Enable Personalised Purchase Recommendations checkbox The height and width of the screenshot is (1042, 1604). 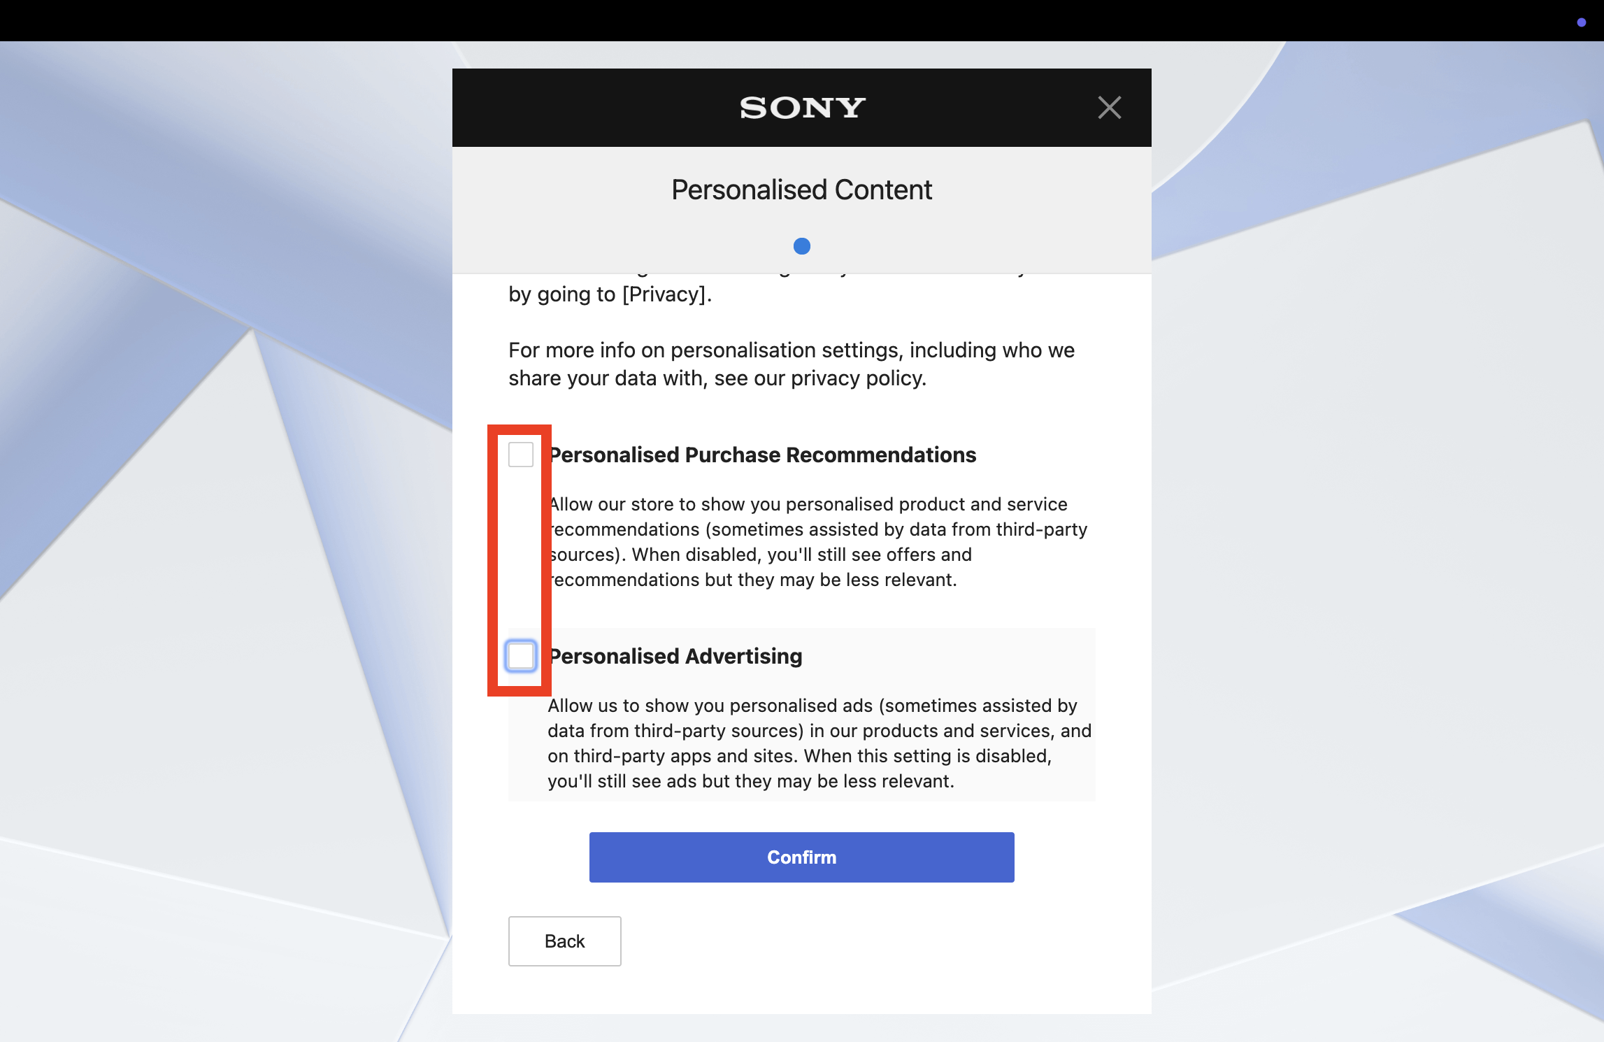(521, 455)
